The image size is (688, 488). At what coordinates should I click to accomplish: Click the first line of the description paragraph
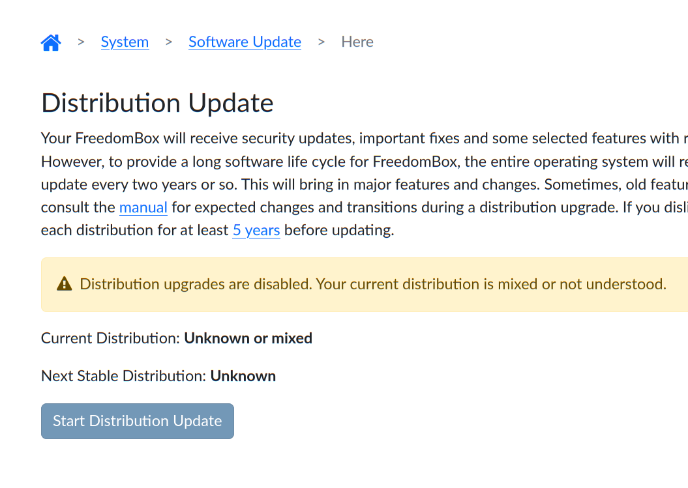359,138
